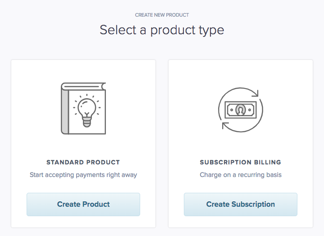Choose the Standard Product card
The width and height of the screenshot is (324, 236).
[83, 144]
